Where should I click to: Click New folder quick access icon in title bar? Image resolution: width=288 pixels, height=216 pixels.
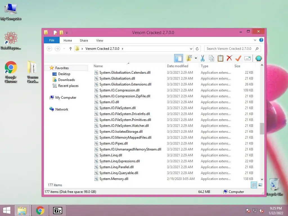[61, 33]
